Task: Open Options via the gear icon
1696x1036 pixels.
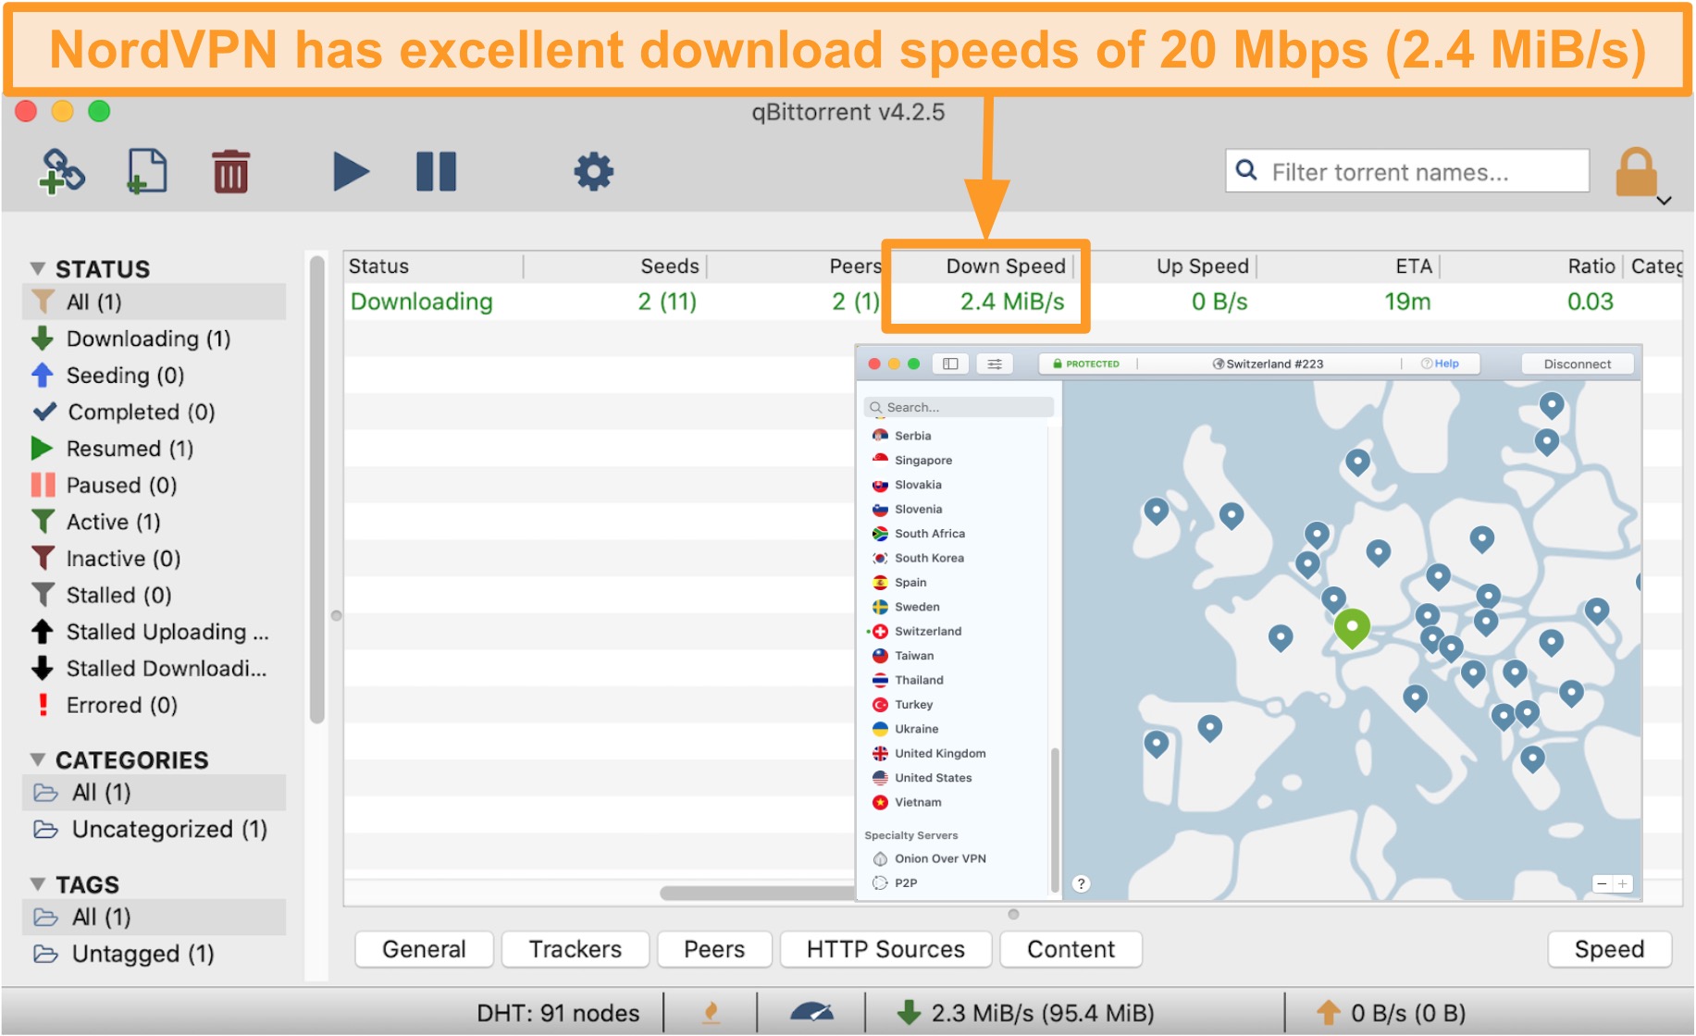Action: pyautogui.click(x=593, y=172)
